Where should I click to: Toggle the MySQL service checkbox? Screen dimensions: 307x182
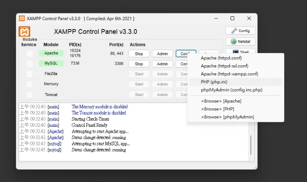coord(30,64)
